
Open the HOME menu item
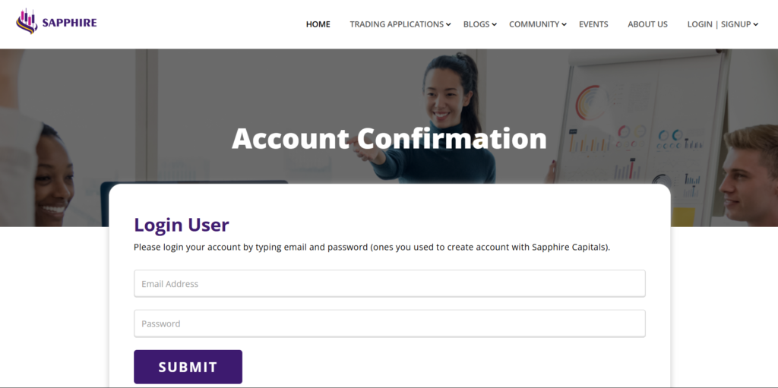tap(318, 24)
